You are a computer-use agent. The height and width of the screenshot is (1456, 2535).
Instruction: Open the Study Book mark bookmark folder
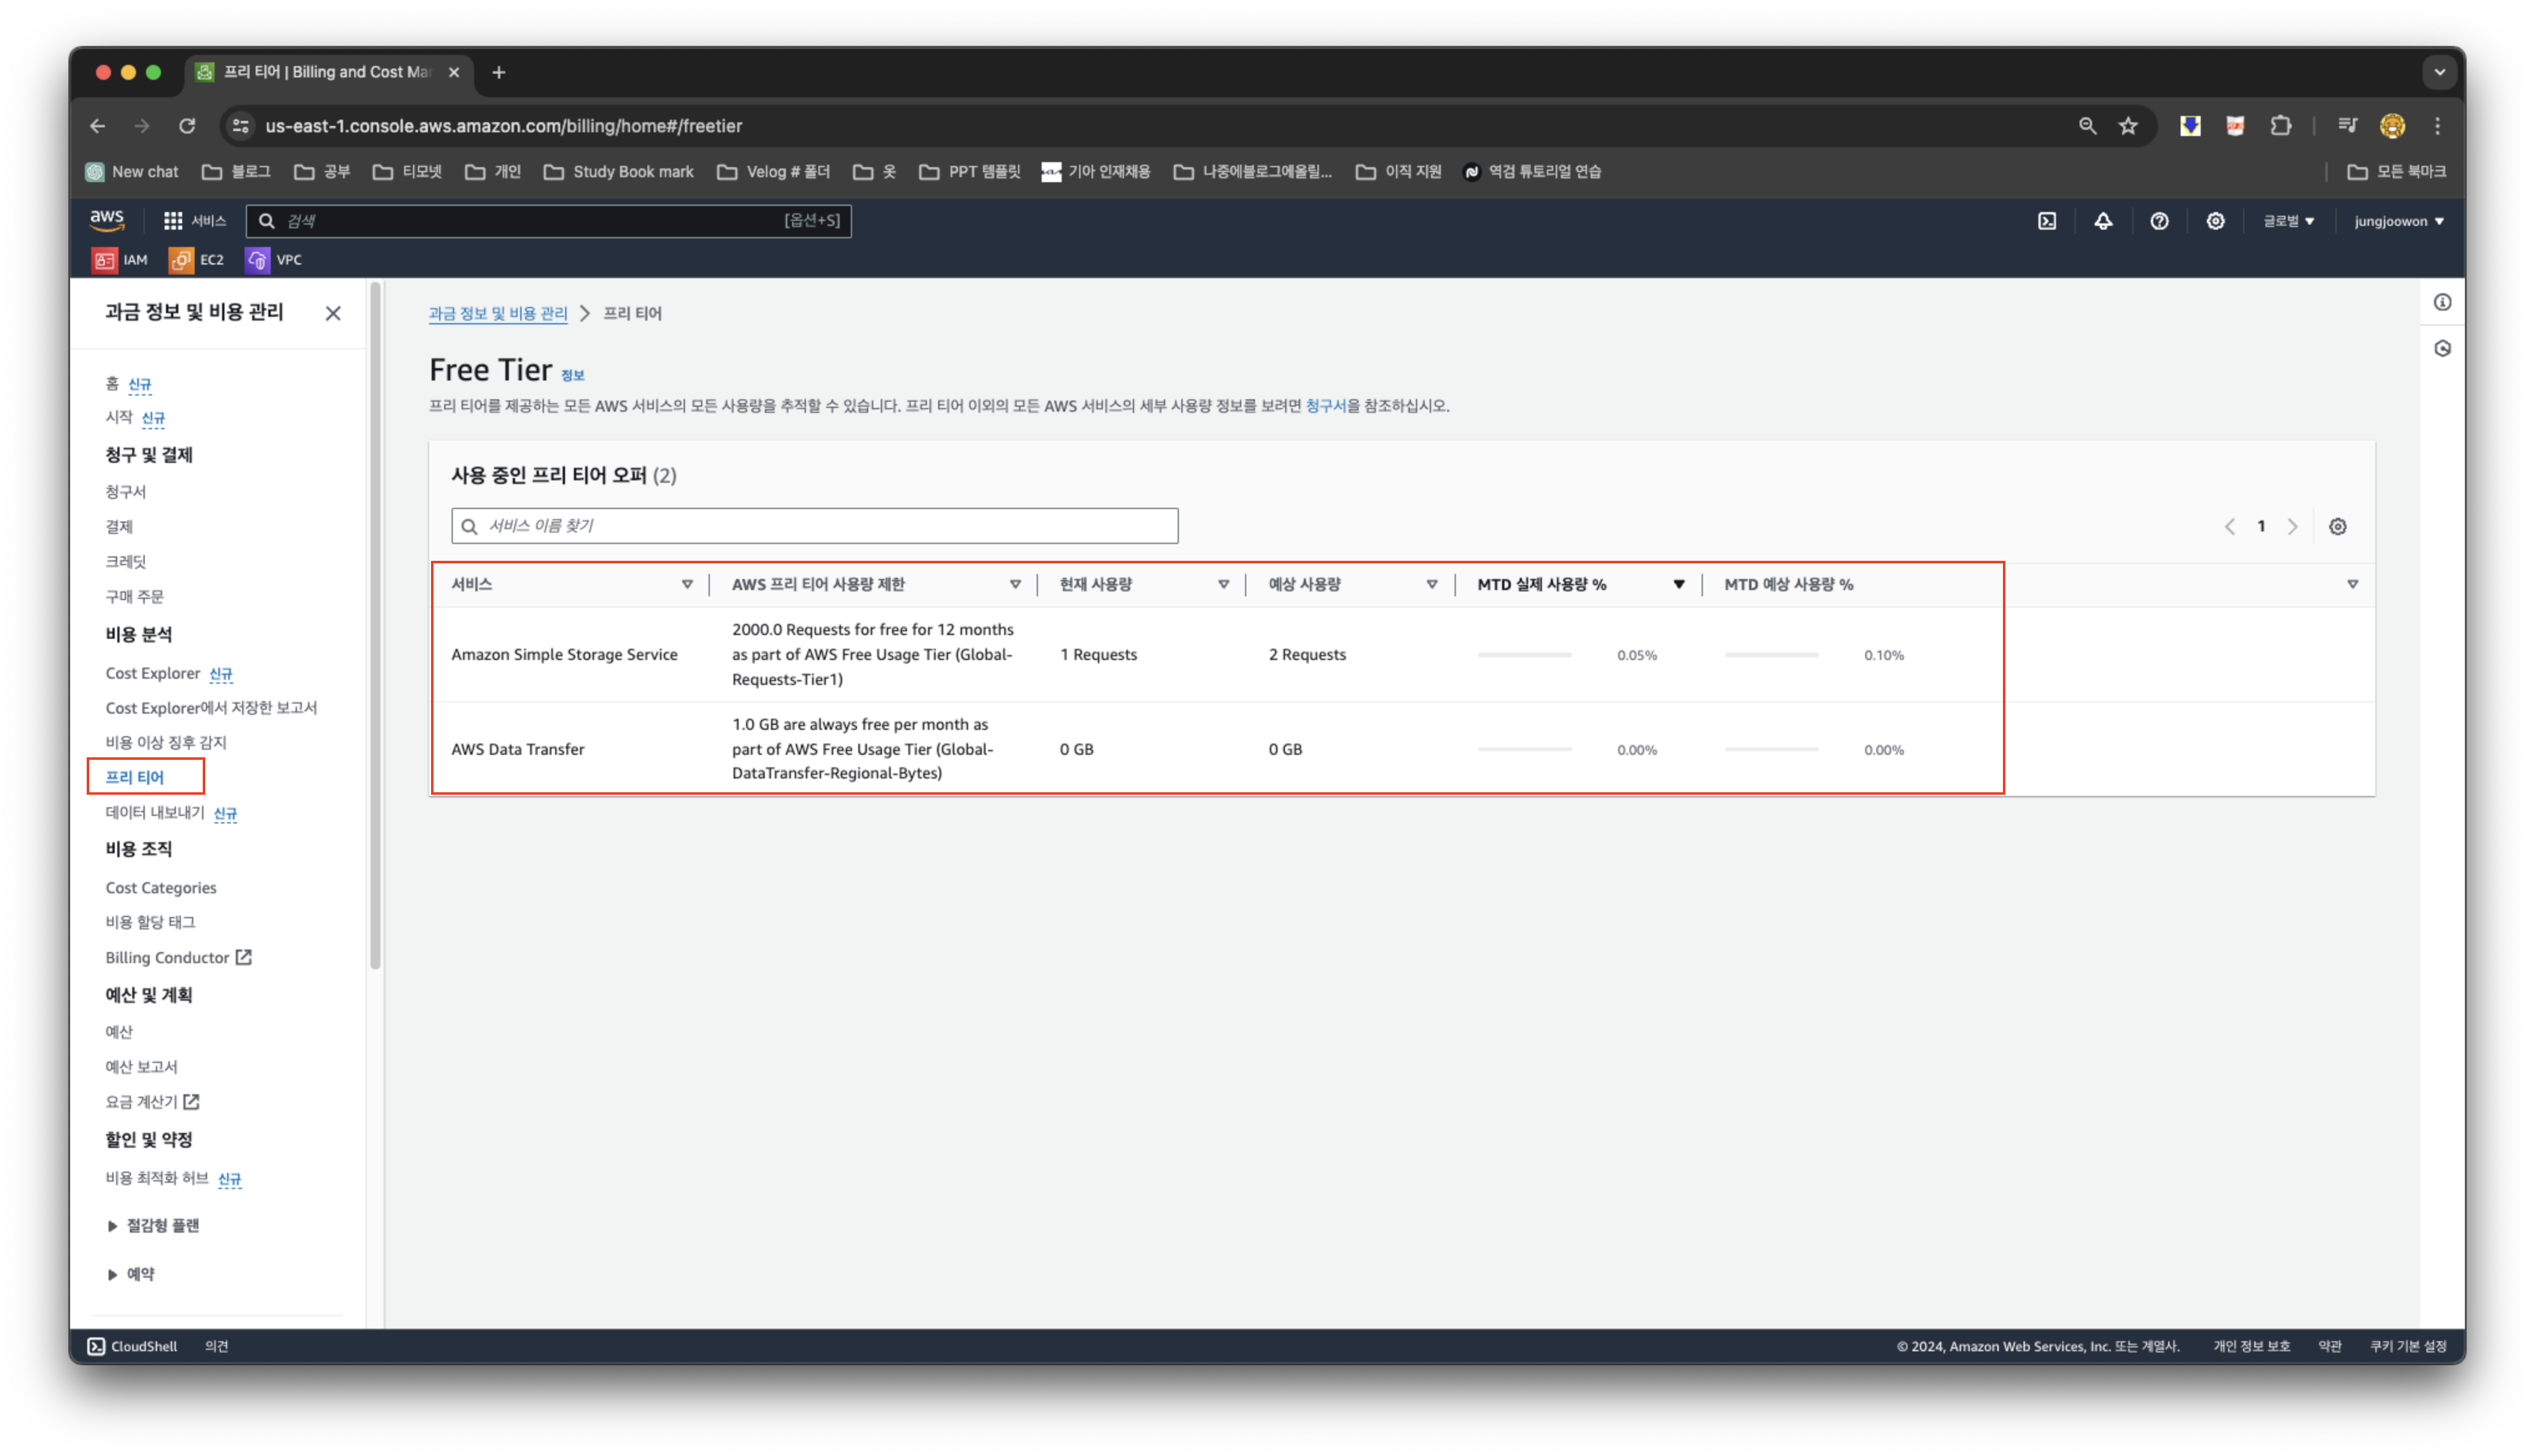tap(619, 172)
